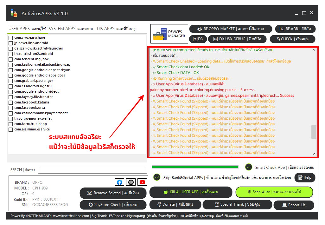Click the RE.ADB reset button

click(295, 29)
